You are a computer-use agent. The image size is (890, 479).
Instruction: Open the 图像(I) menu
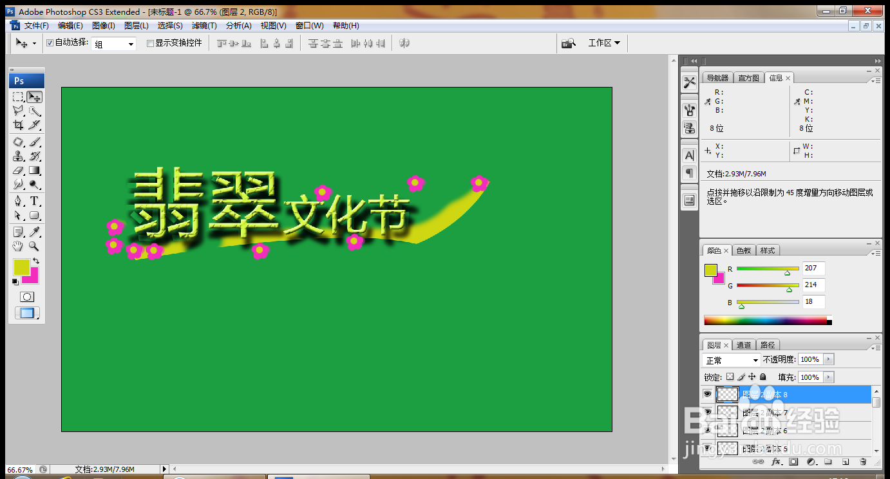point(103,26)
